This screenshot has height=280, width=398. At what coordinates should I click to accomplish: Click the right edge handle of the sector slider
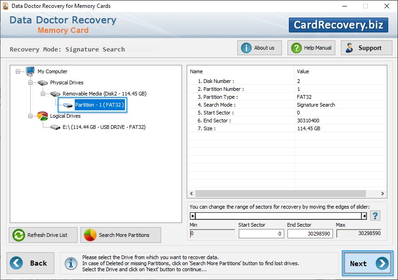[364, 216]
